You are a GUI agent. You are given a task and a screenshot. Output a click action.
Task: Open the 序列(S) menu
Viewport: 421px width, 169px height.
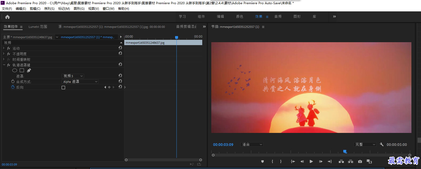point(49,9)
